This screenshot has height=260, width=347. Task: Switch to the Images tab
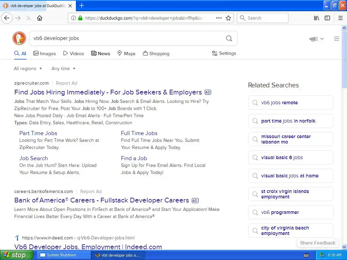(44, 53)
